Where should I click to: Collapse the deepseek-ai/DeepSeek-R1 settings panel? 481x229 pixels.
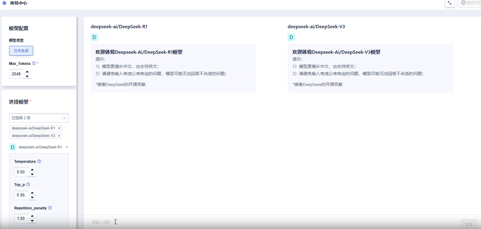click(x=67, y=147)
